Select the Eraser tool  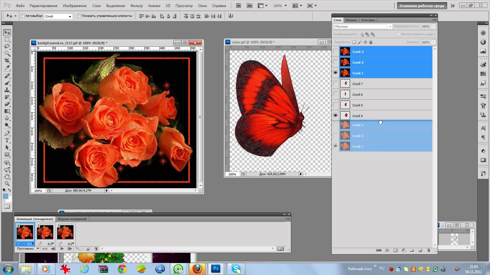(7, 104)
